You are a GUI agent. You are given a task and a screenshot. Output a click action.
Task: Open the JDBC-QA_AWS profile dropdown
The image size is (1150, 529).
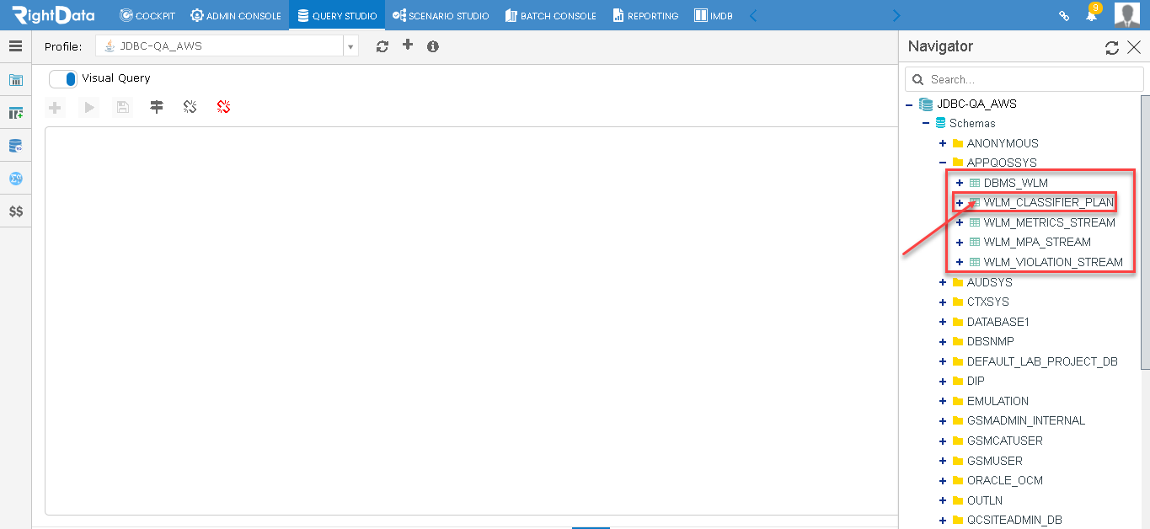(x=227, y=46)
